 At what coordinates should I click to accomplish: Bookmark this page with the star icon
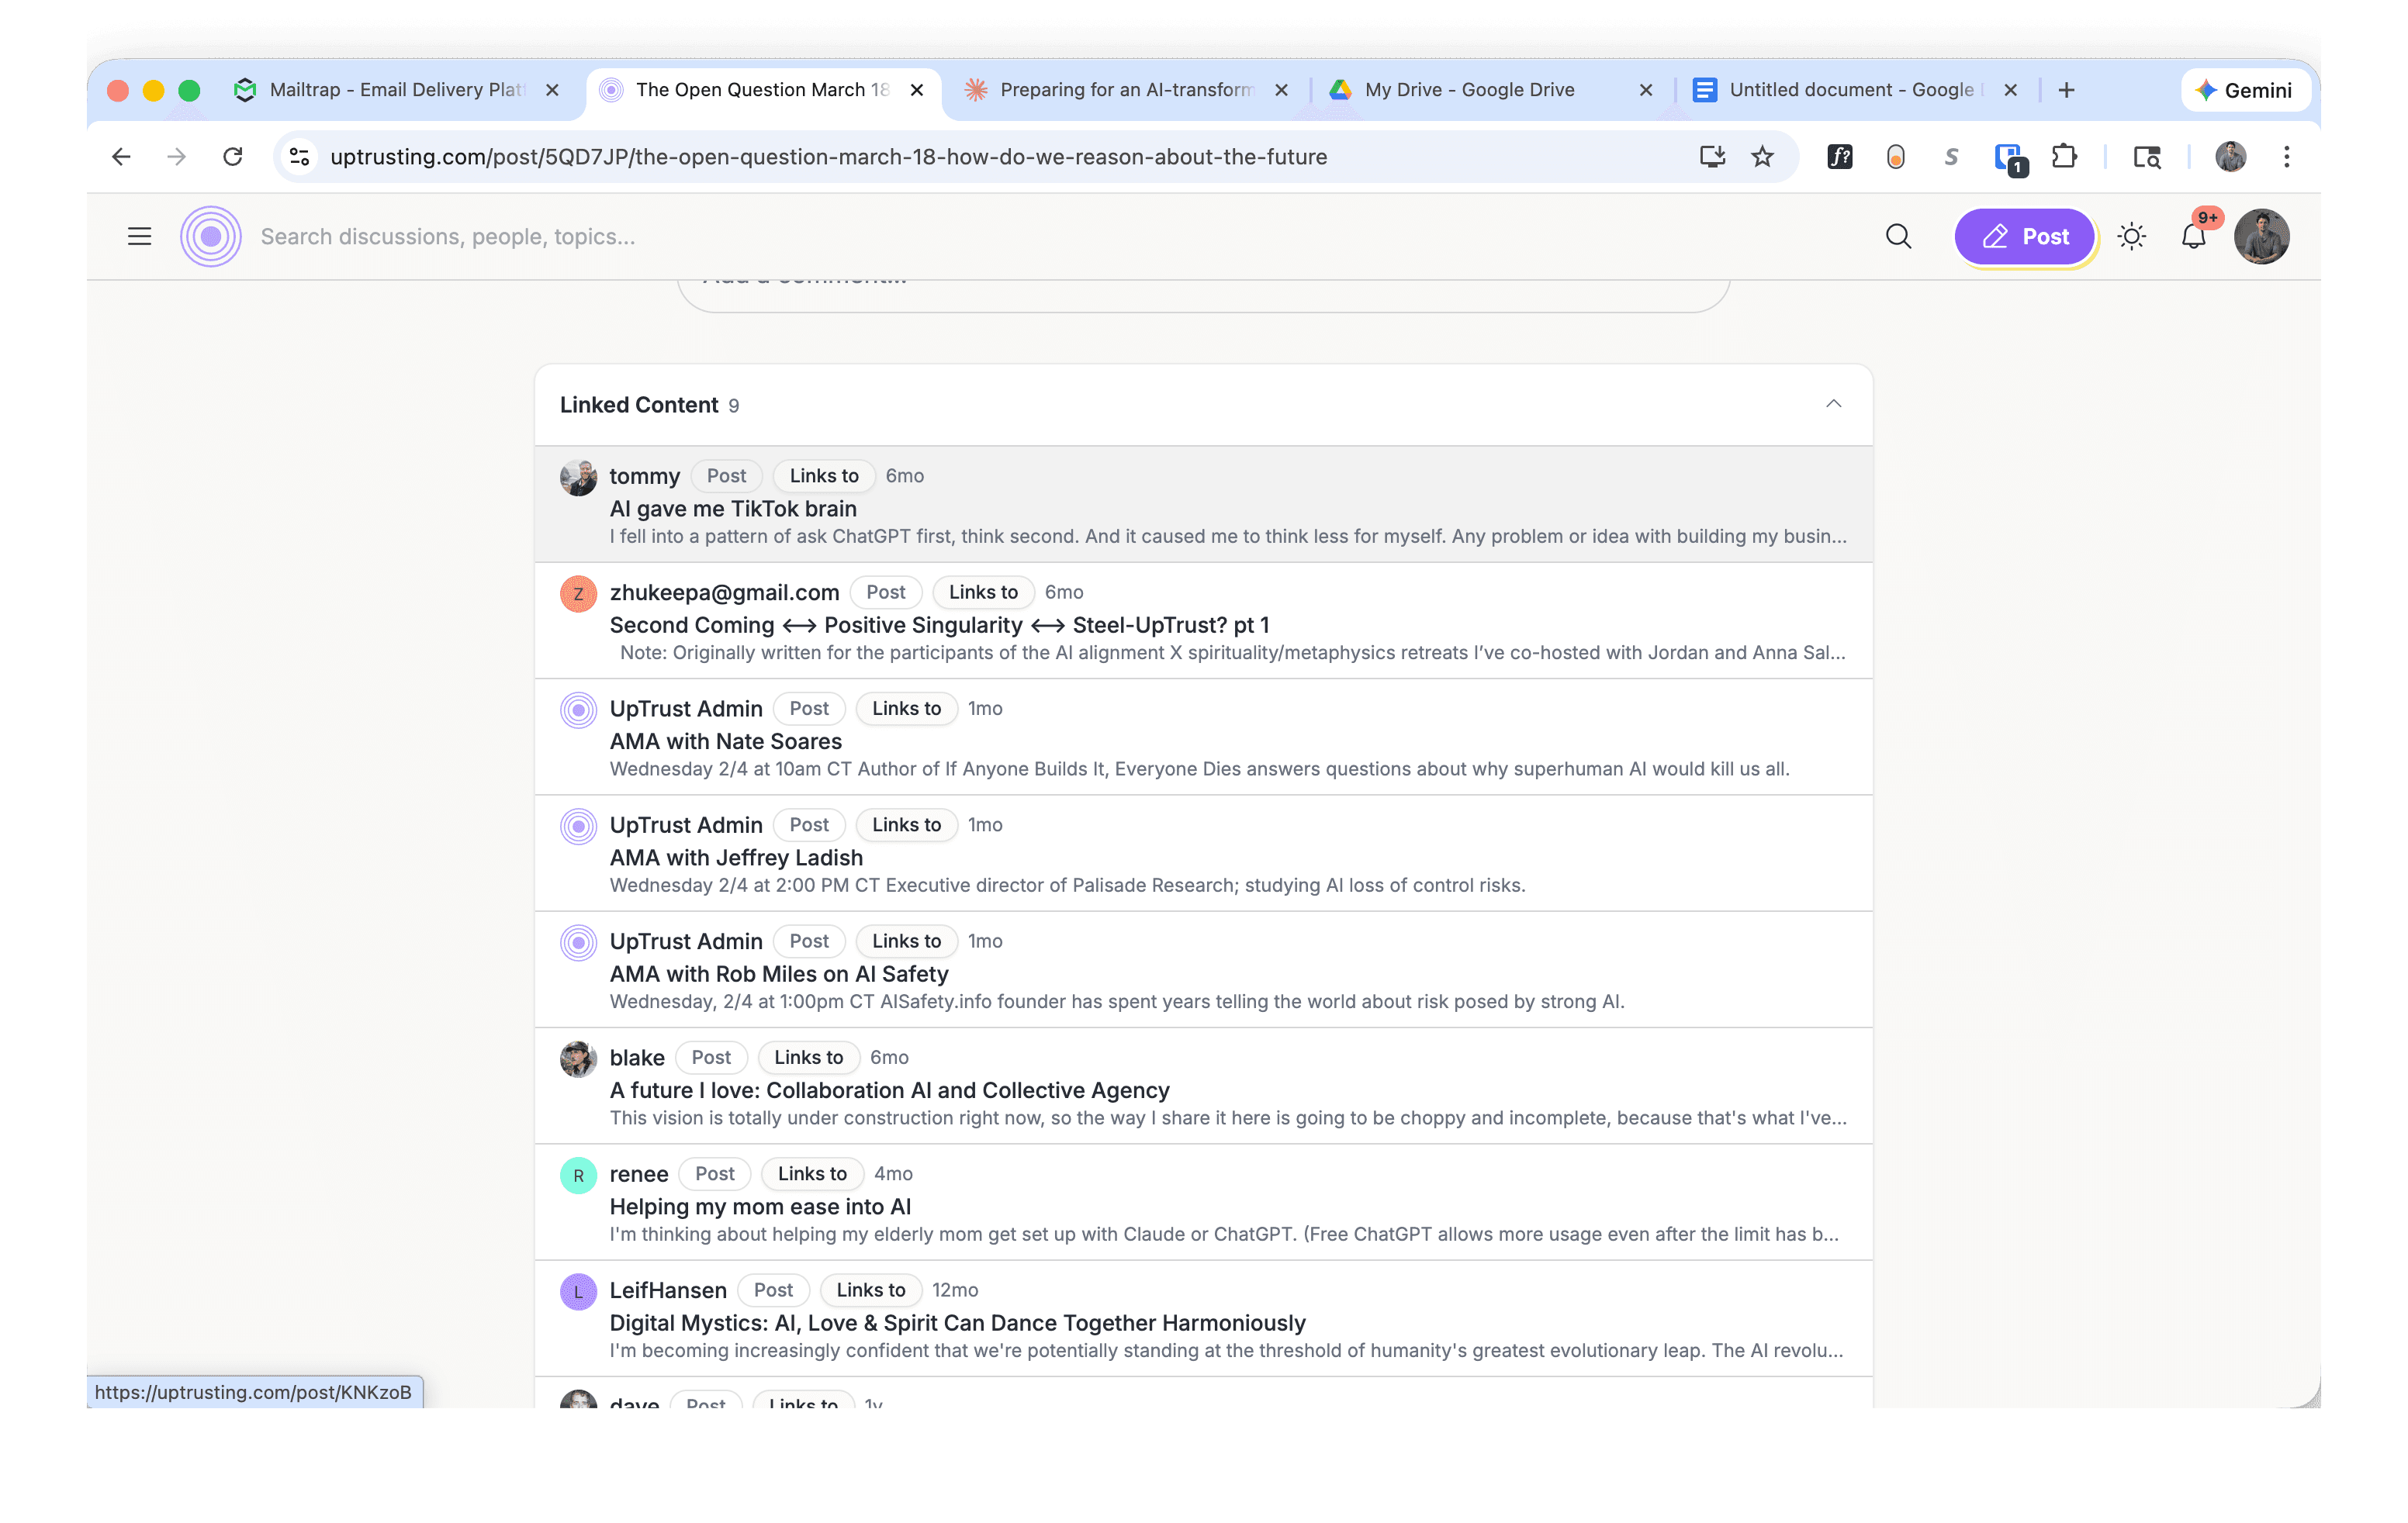pos(1762,157)
